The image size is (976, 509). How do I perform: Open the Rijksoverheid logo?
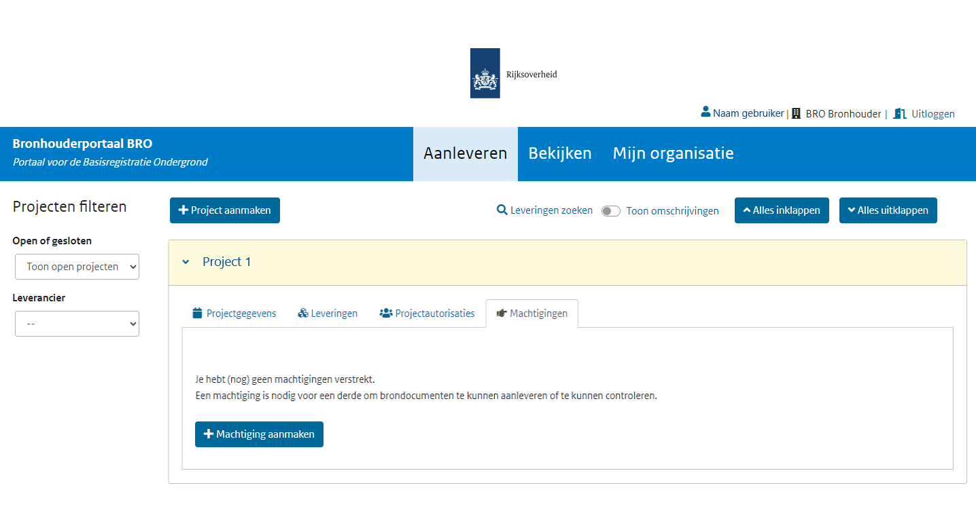pos(485,73)
